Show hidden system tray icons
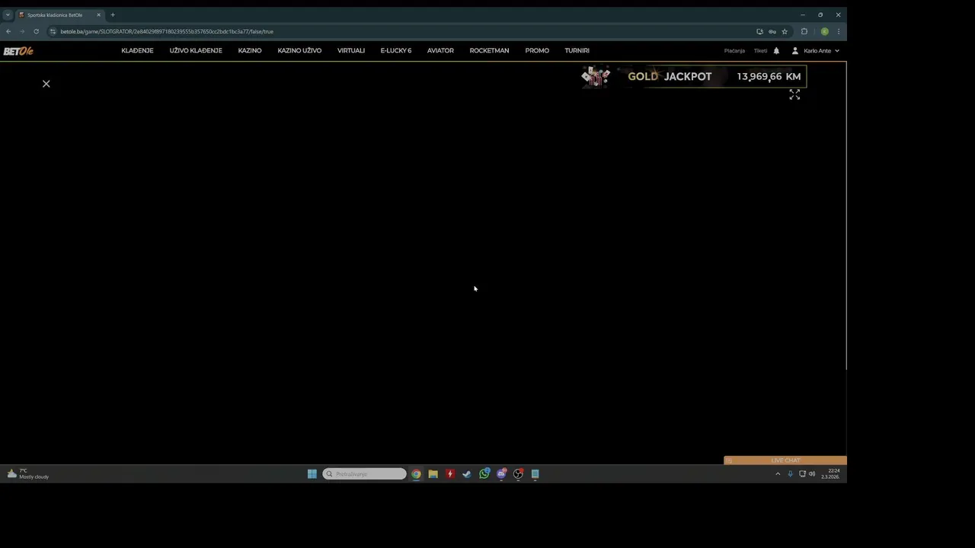Screen dimensions: 975x548 coord(778,473)
